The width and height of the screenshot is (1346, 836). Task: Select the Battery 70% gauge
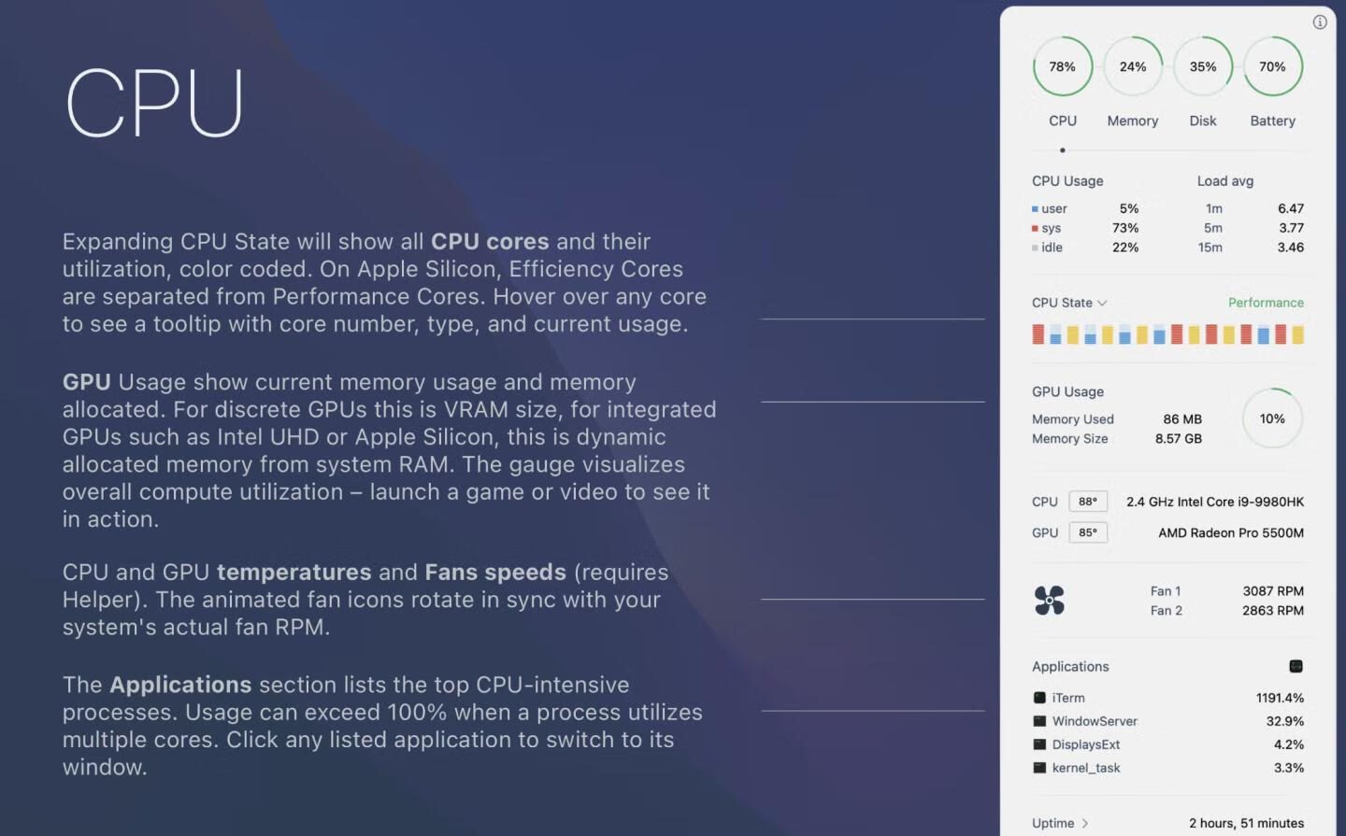1272,67
